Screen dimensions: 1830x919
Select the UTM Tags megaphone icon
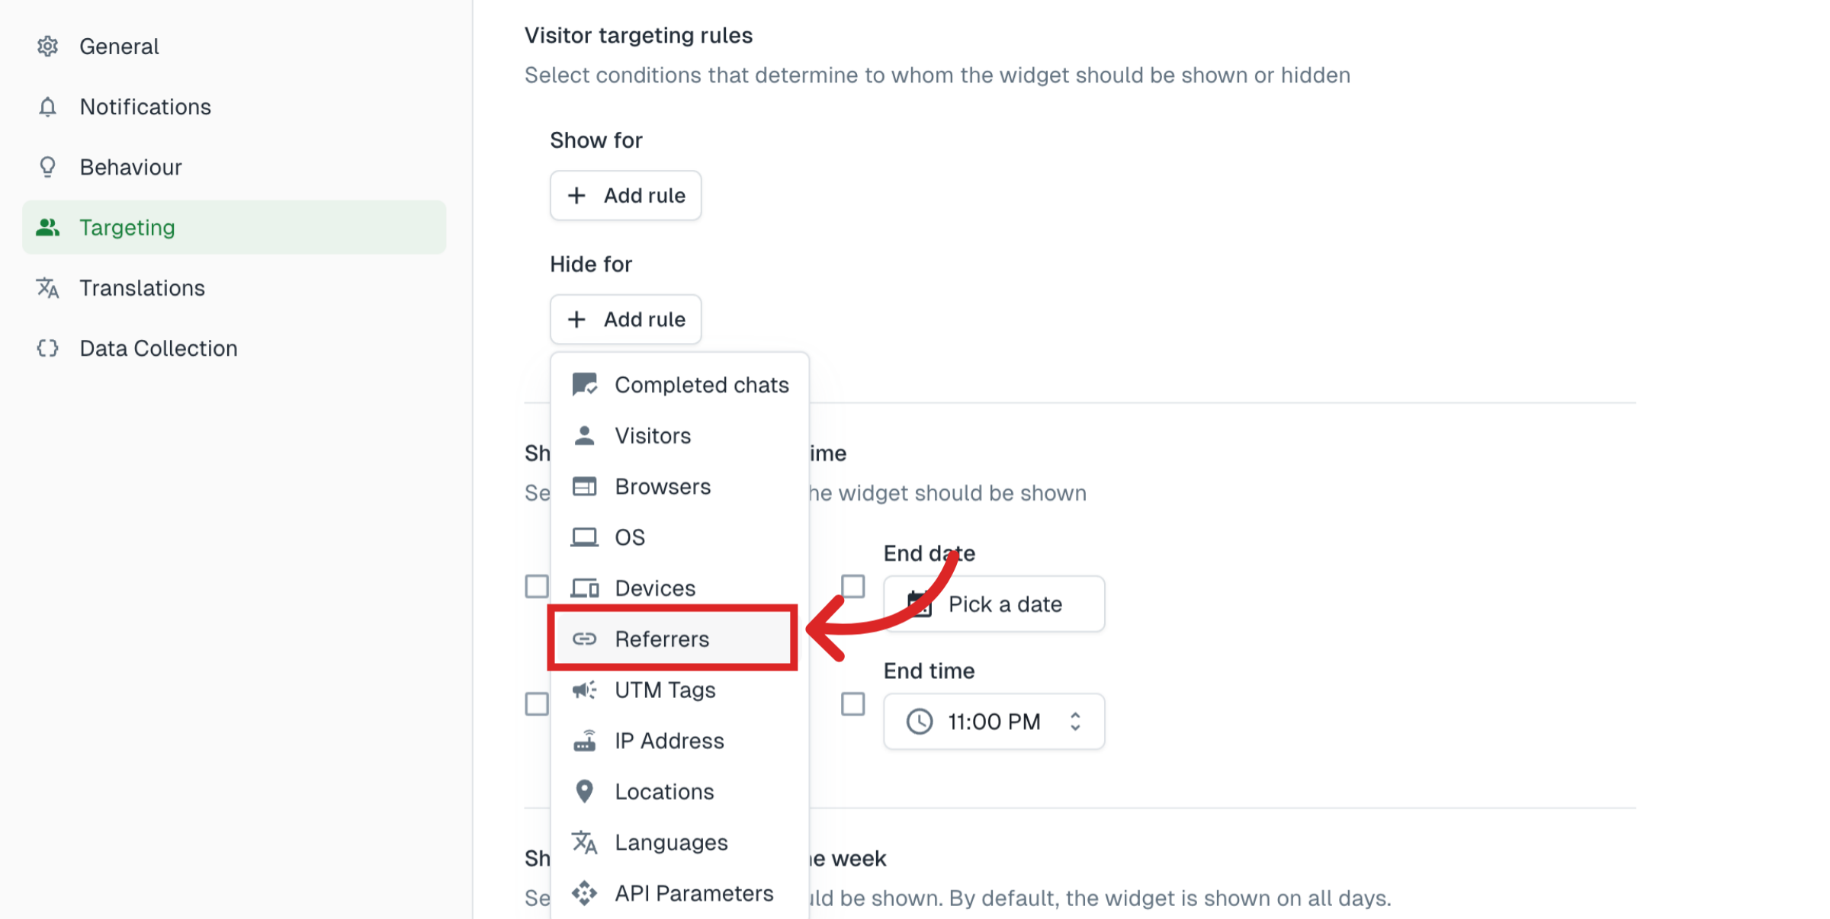[584, 690]
